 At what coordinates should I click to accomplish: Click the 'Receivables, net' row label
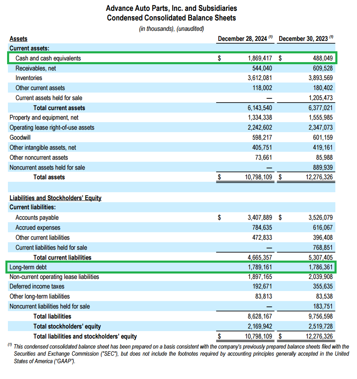(x=35, y=68)
